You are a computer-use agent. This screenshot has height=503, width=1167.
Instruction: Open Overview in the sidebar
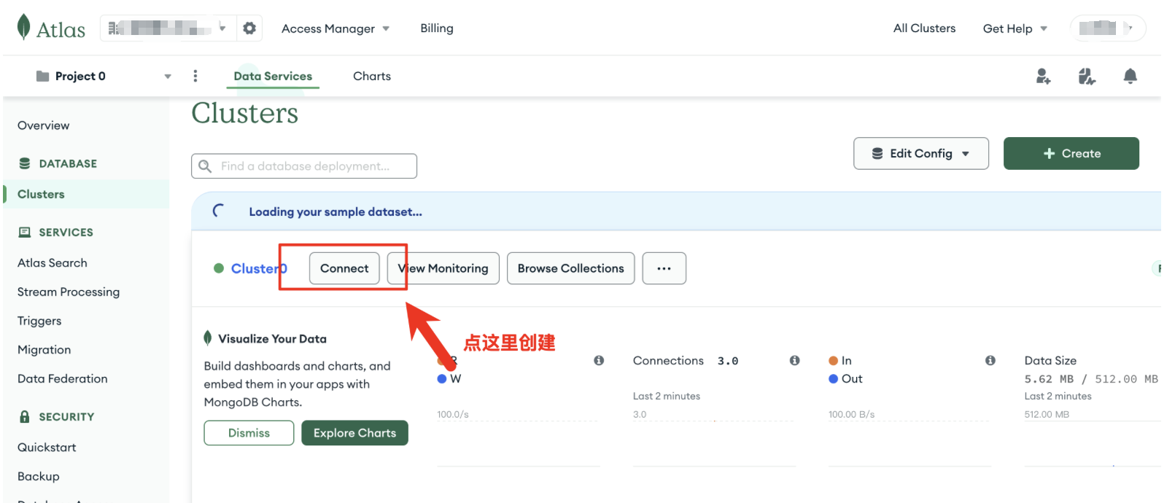(x=44, y=125)
